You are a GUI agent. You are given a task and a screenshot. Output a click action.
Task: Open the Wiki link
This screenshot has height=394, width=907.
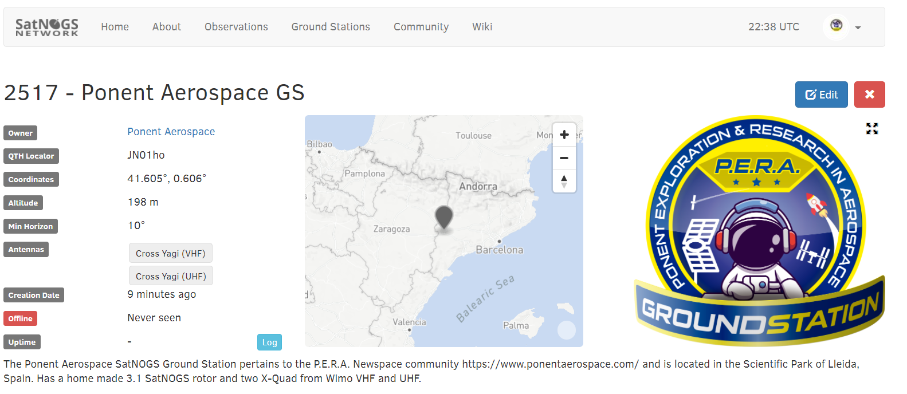(482, 27)
